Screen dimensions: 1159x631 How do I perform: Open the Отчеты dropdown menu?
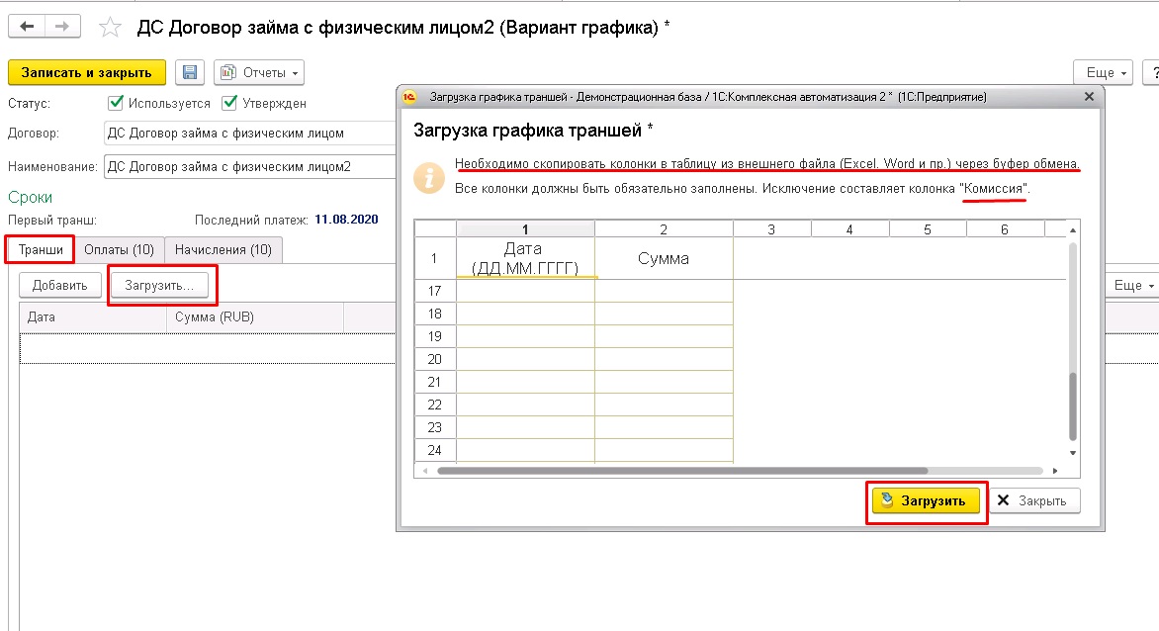259,72
